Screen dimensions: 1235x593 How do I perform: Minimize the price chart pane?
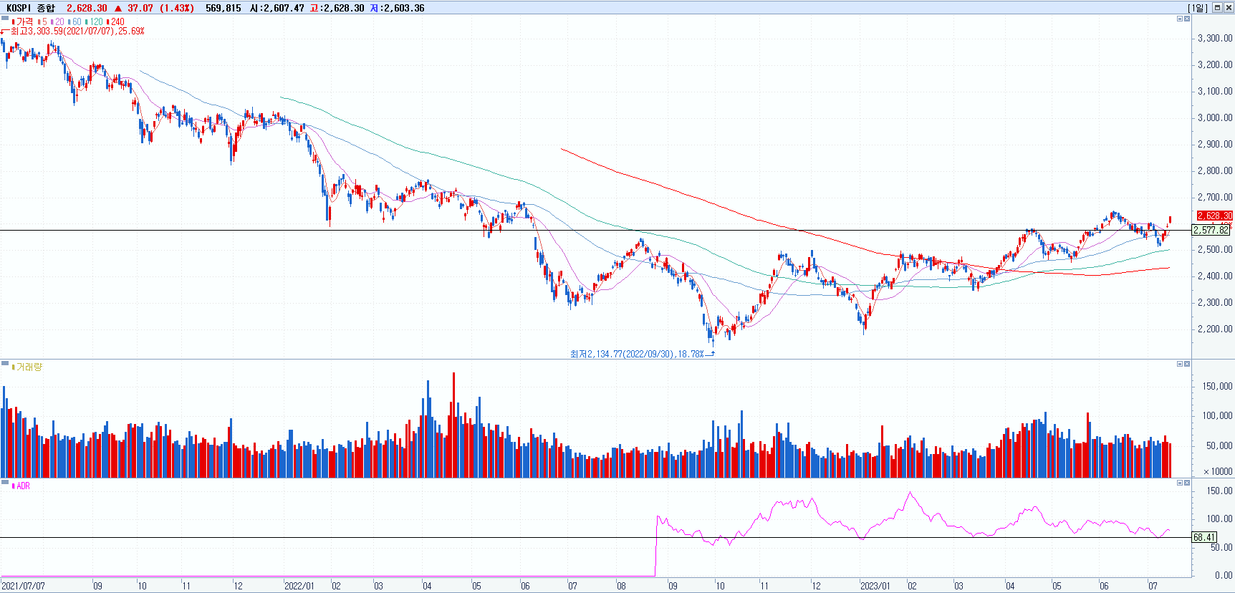(x=1180, y=19)
